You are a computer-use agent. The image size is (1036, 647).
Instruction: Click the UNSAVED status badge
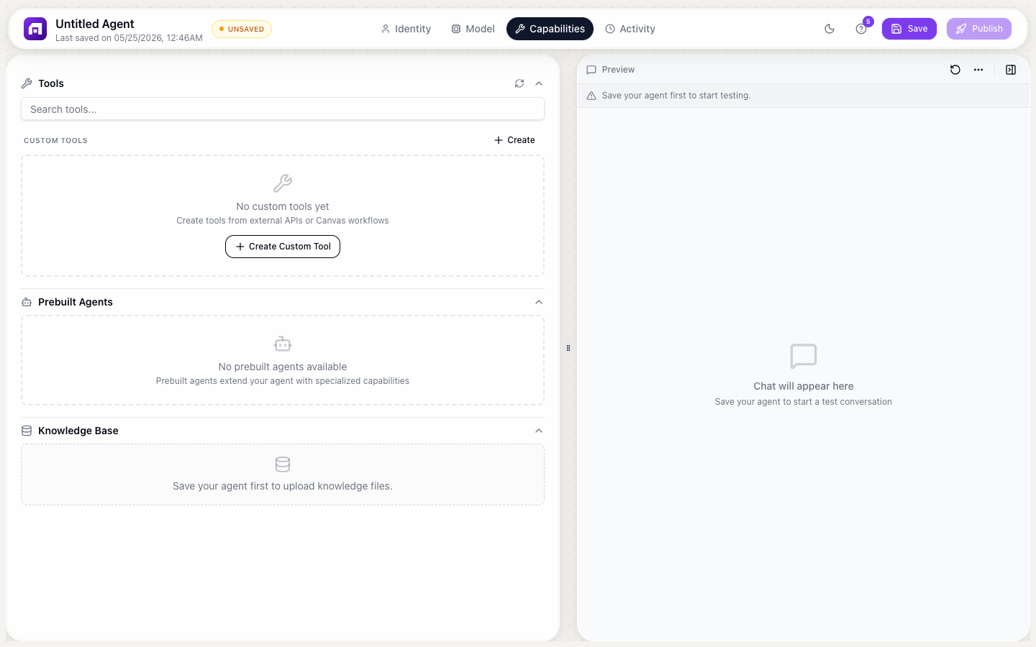pos(242,29)
